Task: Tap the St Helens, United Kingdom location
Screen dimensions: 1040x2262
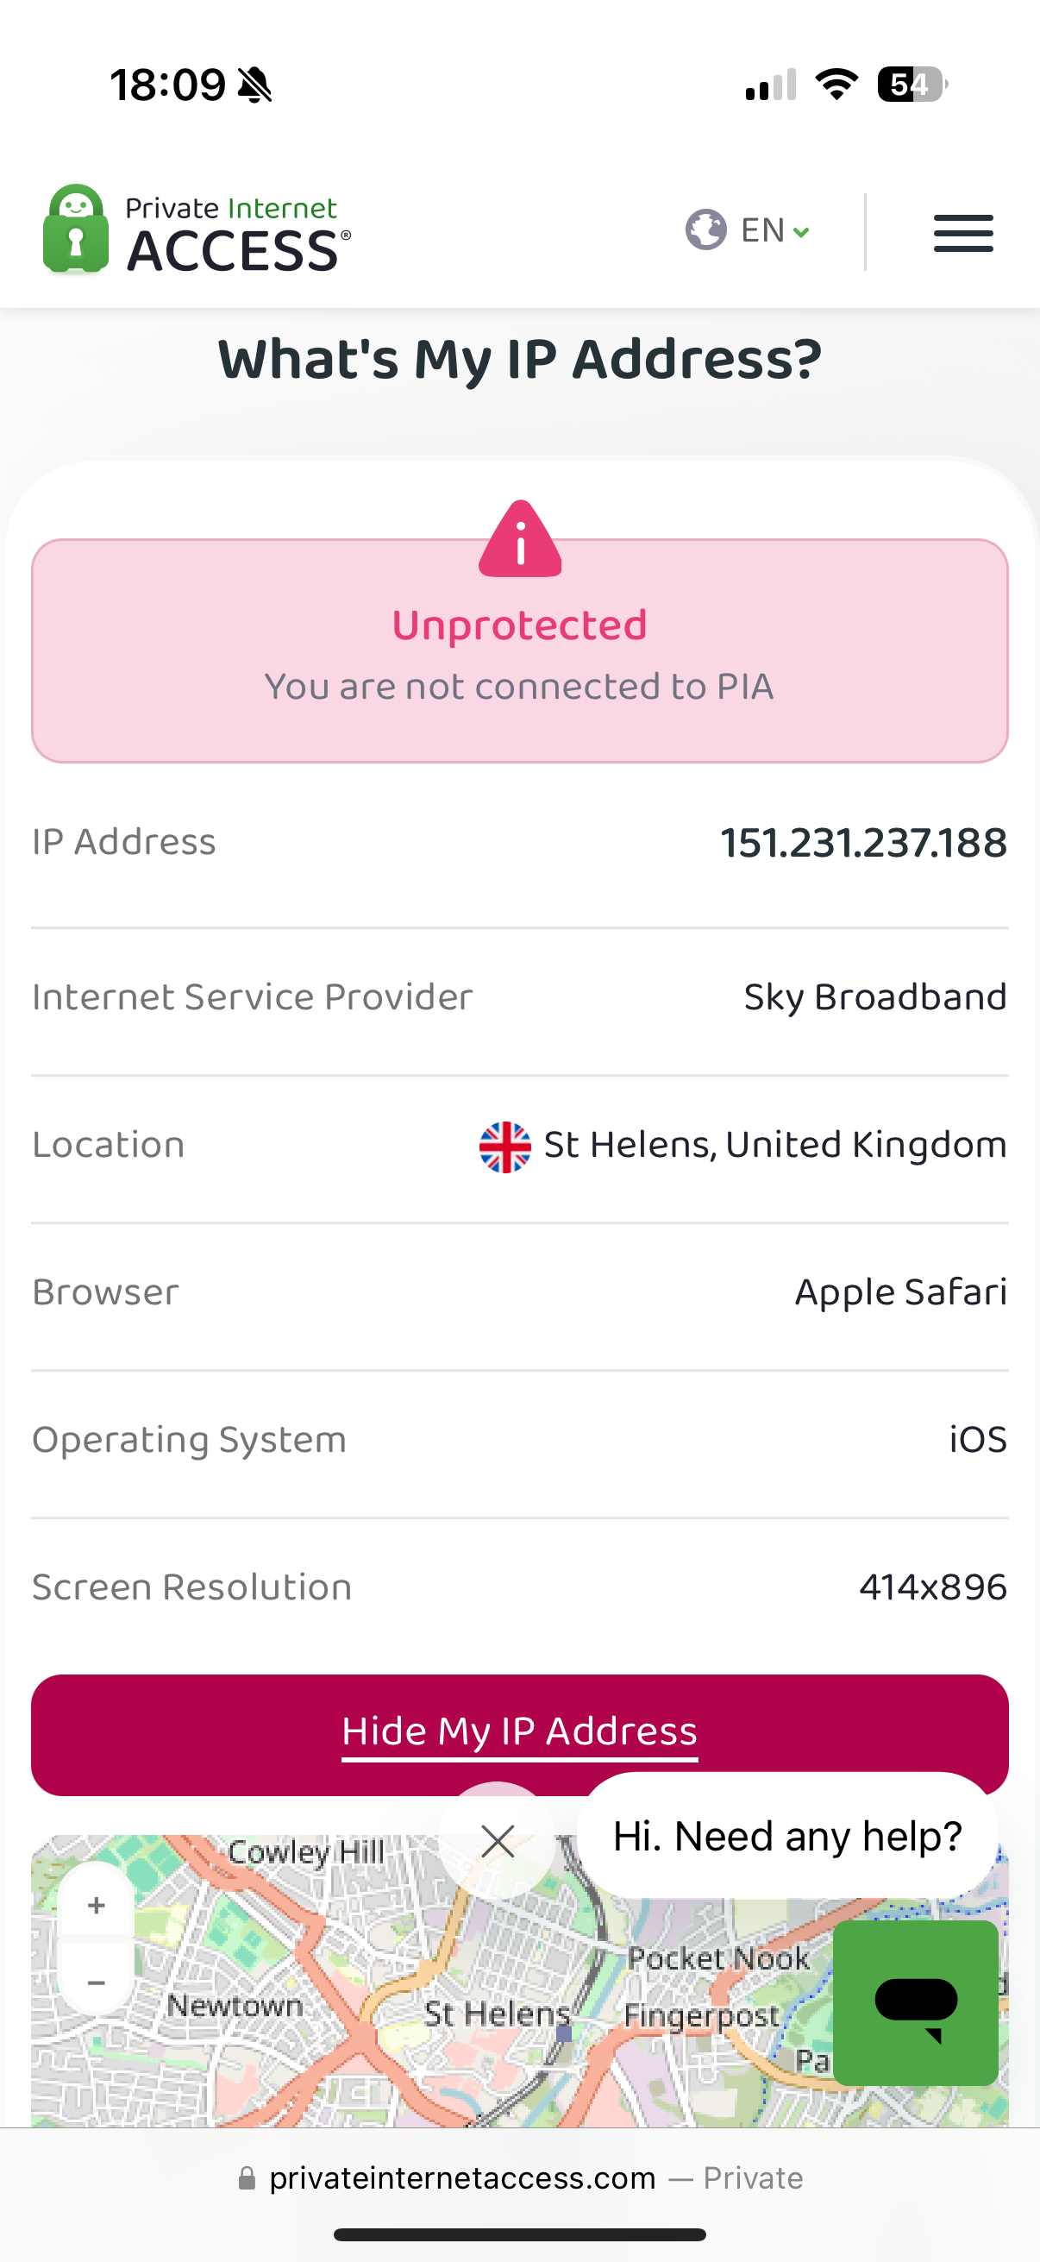Action: pyautogui.click(x=775, y=1145)
